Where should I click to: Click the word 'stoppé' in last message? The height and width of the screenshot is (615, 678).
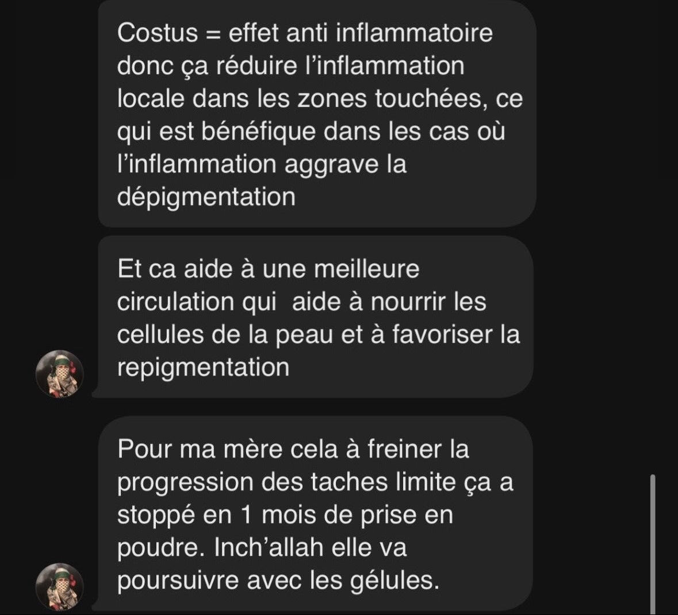156,515
